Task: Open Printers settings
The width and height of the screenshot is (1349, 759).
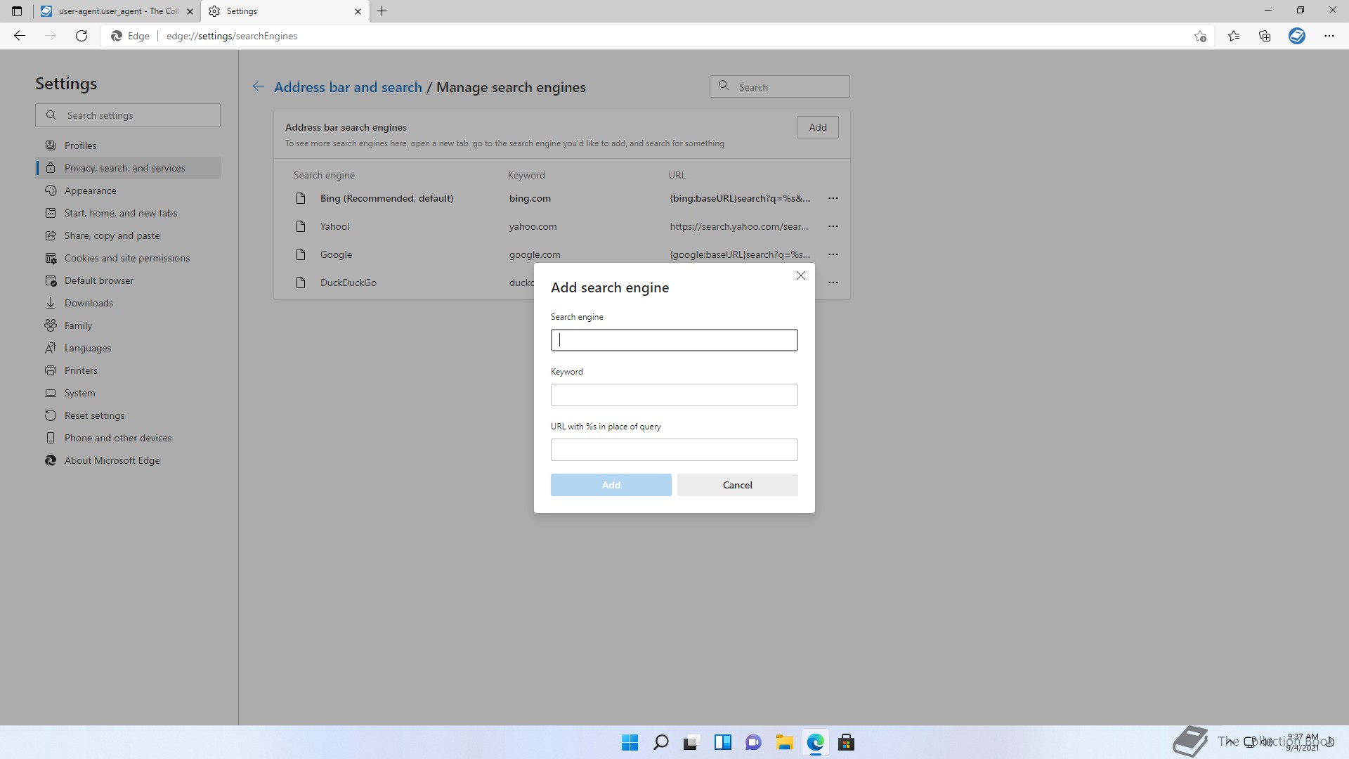Action: pyautogui.click(x=128, y=370)
